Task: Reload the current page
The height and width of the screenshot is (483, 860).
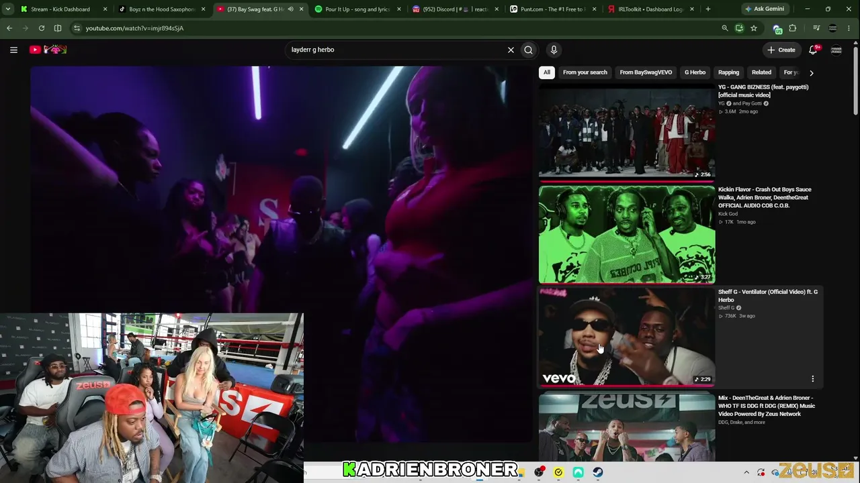Action: [42, 28]
